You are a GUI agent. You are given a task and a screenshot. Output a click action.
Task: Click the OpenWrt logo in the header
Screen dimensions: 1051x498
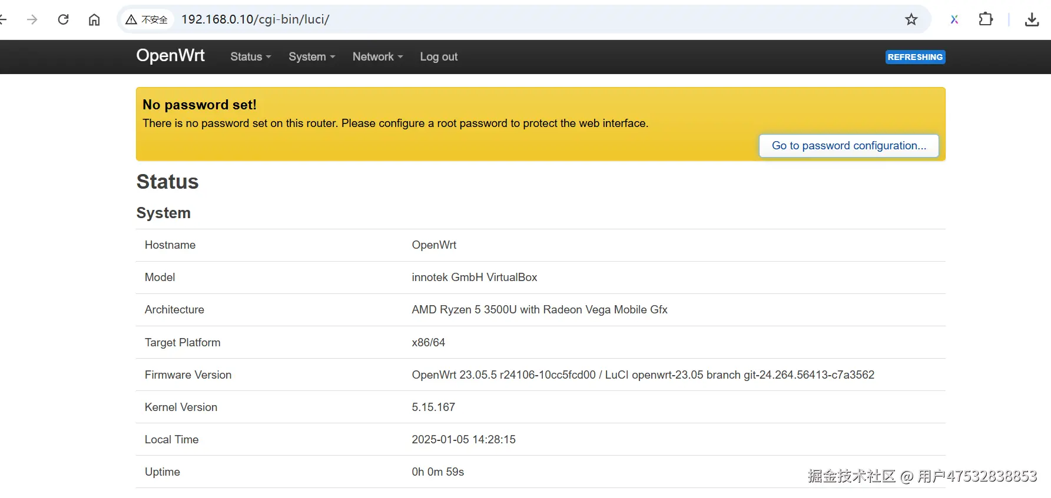pyautogui.click(x=170, y=55)
